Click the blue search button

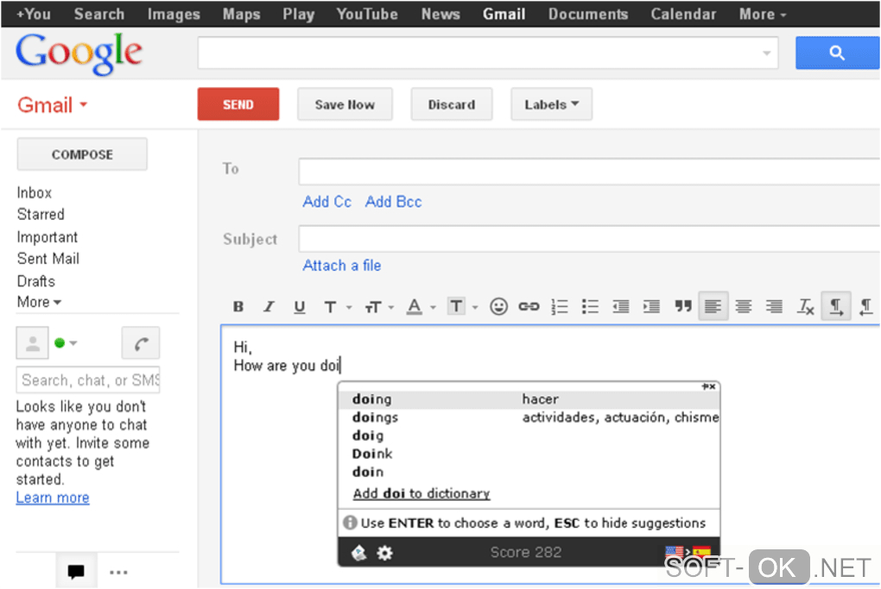pos(837,53)
